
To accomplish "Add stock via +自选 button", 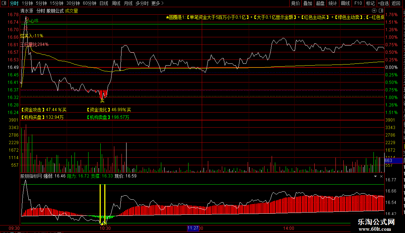I will (383, 3).
